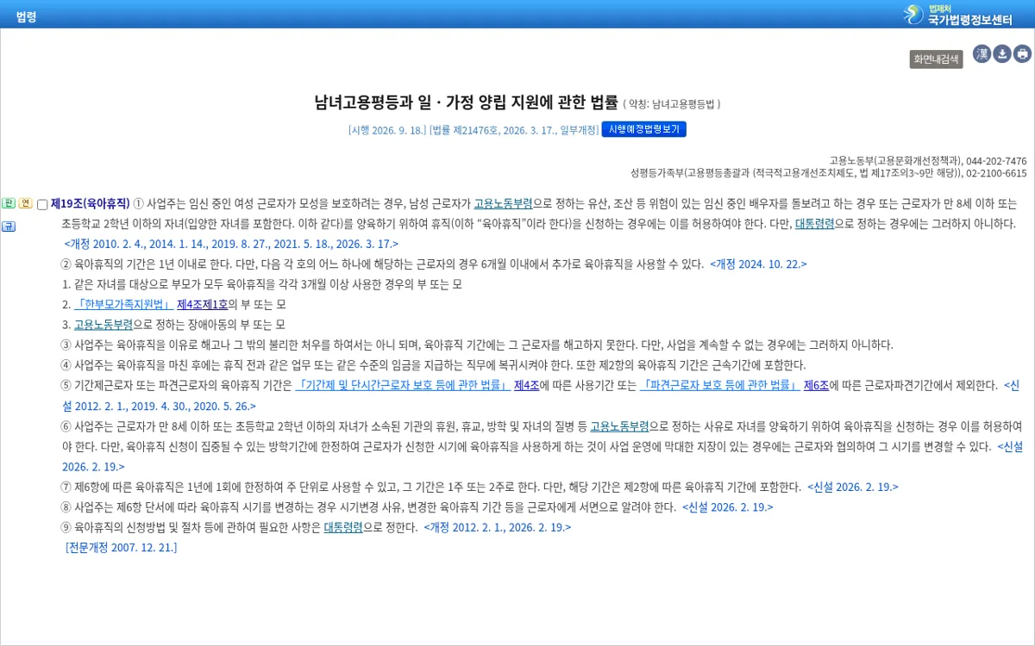Open the yellow 연 (history) icon

[x=25, y=203]
